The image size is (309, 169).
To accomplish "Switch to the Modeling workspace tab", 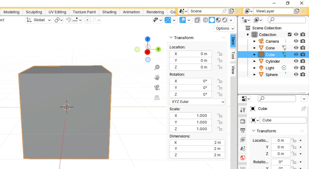I will tap(11, 12).
